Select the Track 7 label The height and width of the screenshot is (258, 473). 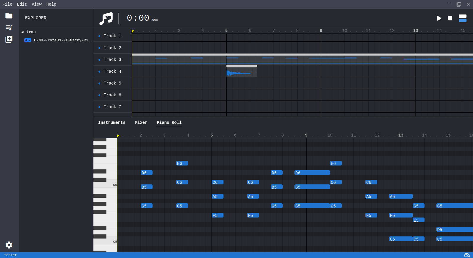coord(112,107)
